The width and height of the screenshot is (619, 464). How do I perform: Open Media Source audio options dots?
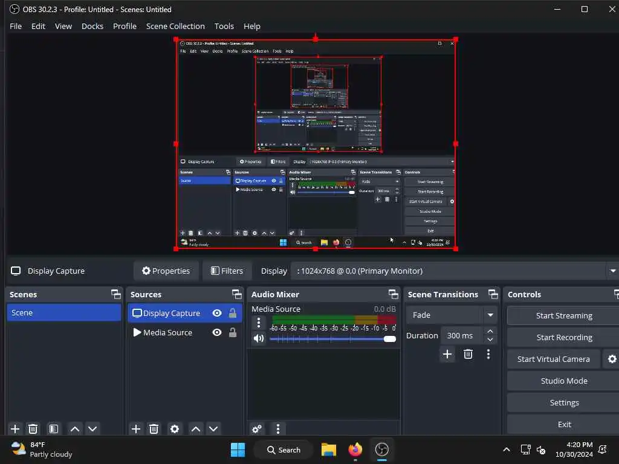point(259,323)
